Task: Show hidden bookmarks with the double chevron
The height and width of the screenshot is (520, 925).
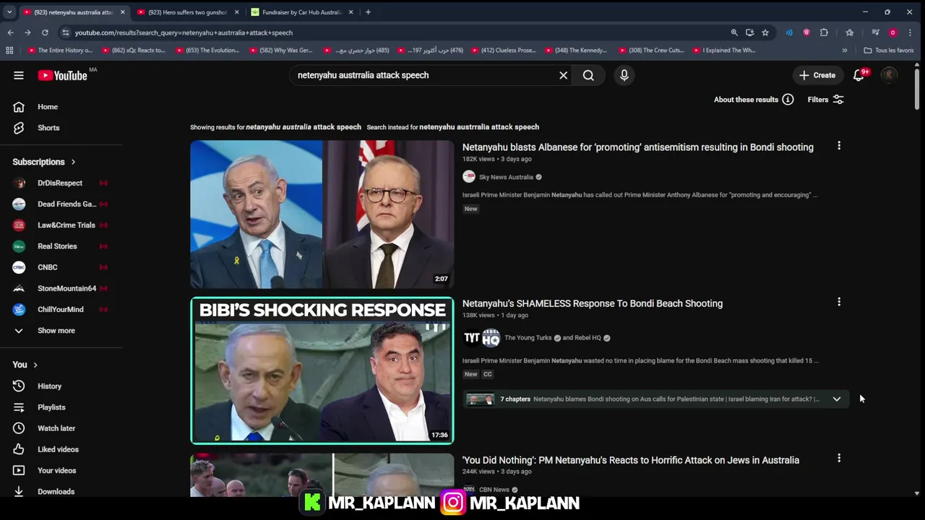Action: tap(844, 51)
